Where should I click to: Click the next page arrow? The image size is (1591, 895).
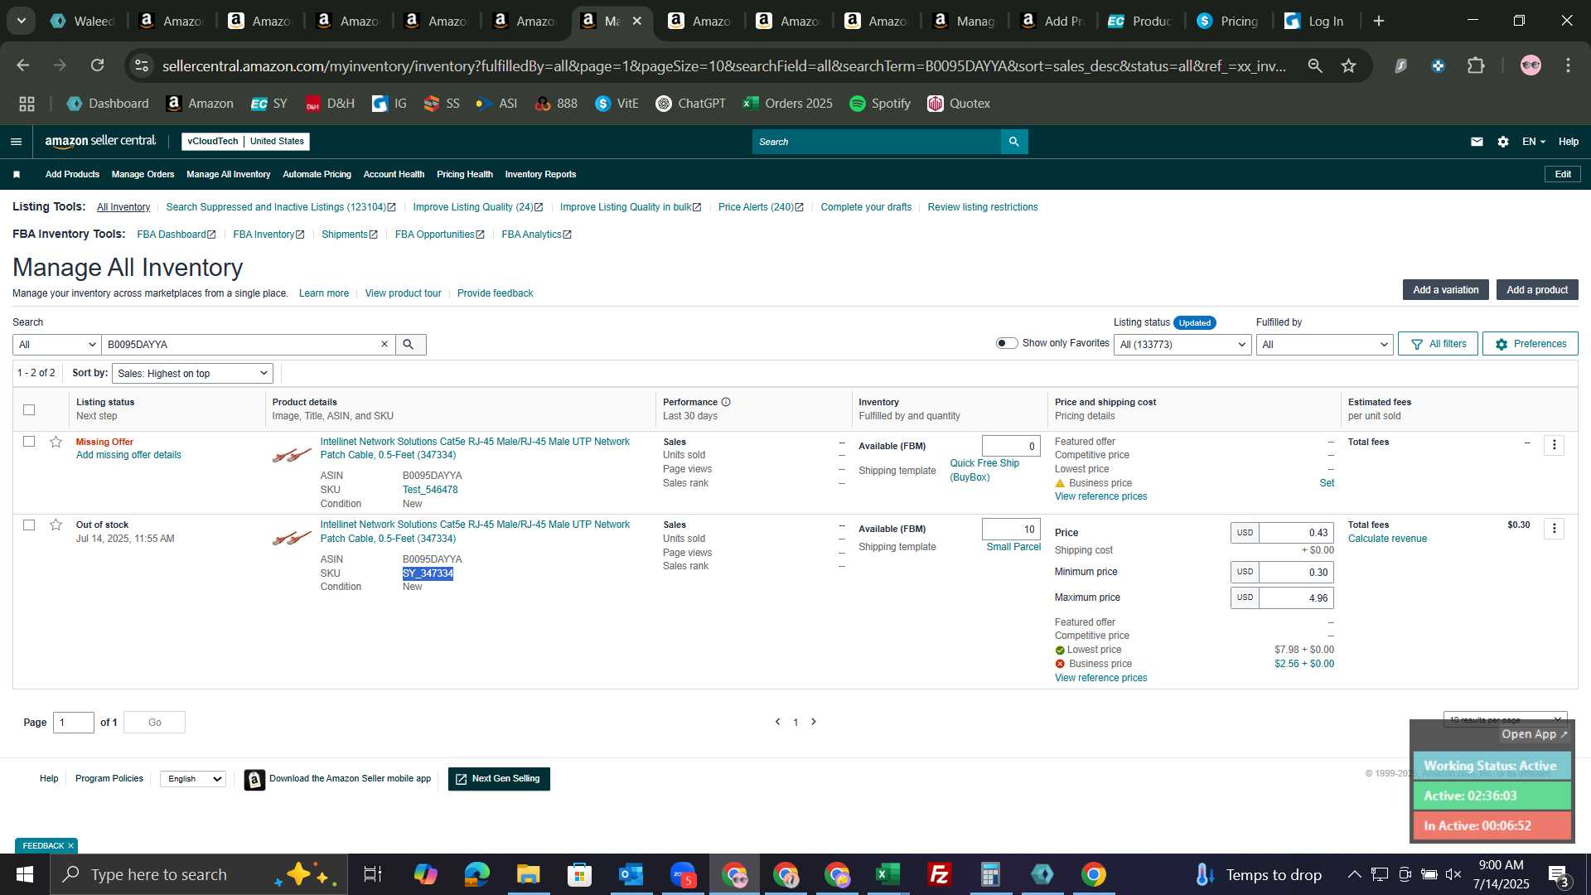pos(814,722)
